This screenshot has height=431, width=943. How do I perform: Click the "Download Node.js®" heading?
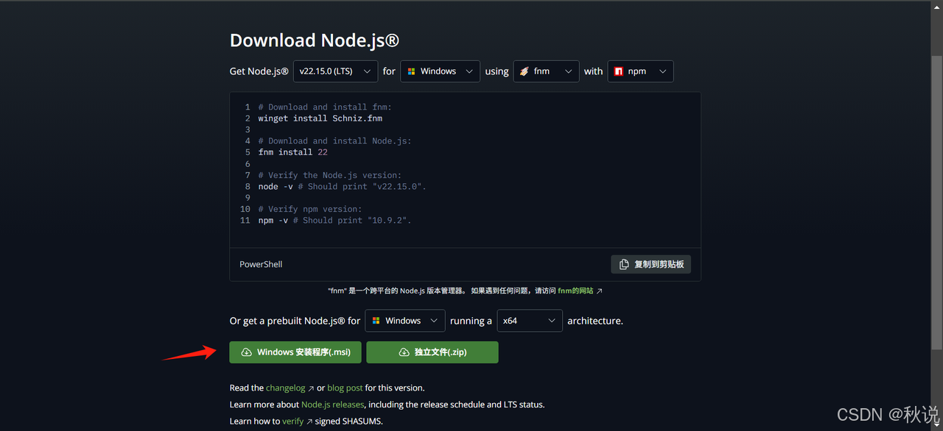[x=315, y=40]
